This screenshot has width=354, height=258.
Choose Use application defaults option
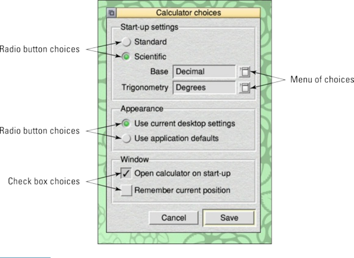tap(127, 138)
